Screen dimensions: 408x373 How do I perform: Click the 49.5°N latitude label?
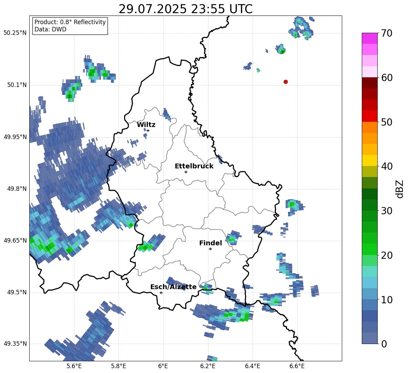coord(17,292)
